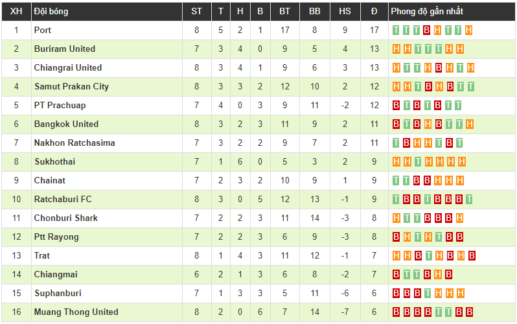The width and height of the screenshot is (517, 324).
Task: Click the last form badge in Suphanburi's row
Action: [459, 293]
